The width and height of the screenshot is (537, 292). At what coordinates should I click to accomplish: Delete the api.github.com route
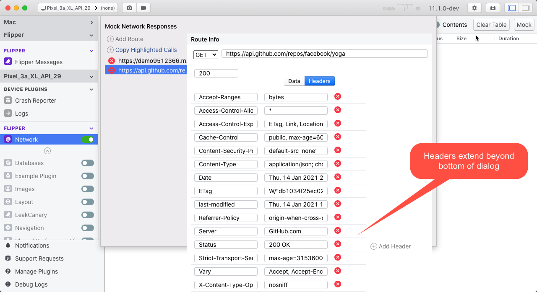coord(111,70)
